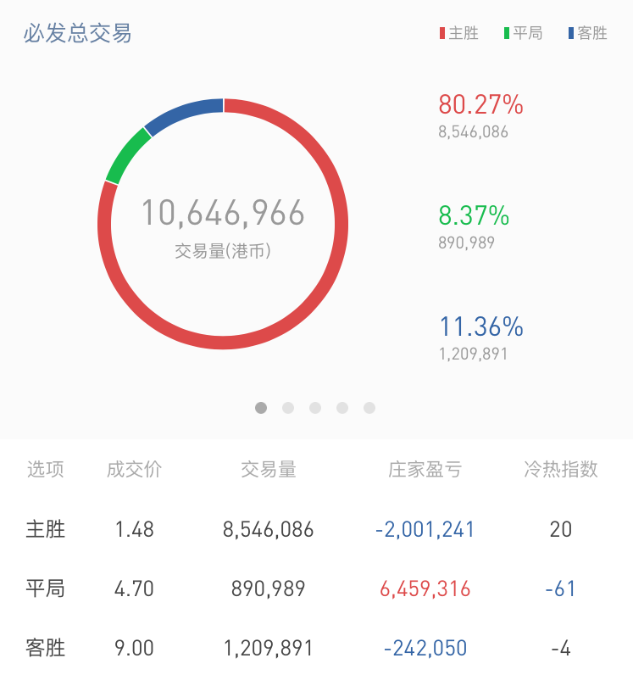Screen dimensions: 633x686
Task: Select the first page indicator dot
Action: (x=261, y=408)
